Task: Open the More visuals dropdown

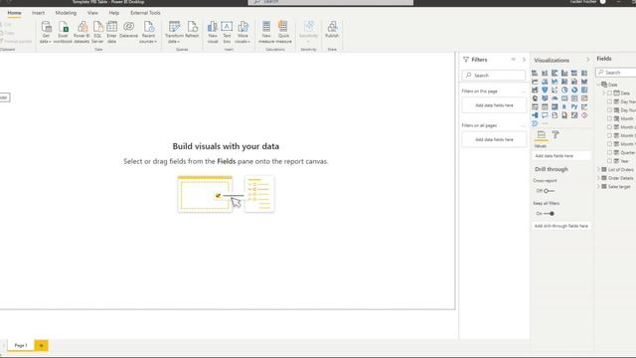Action: 242,33
